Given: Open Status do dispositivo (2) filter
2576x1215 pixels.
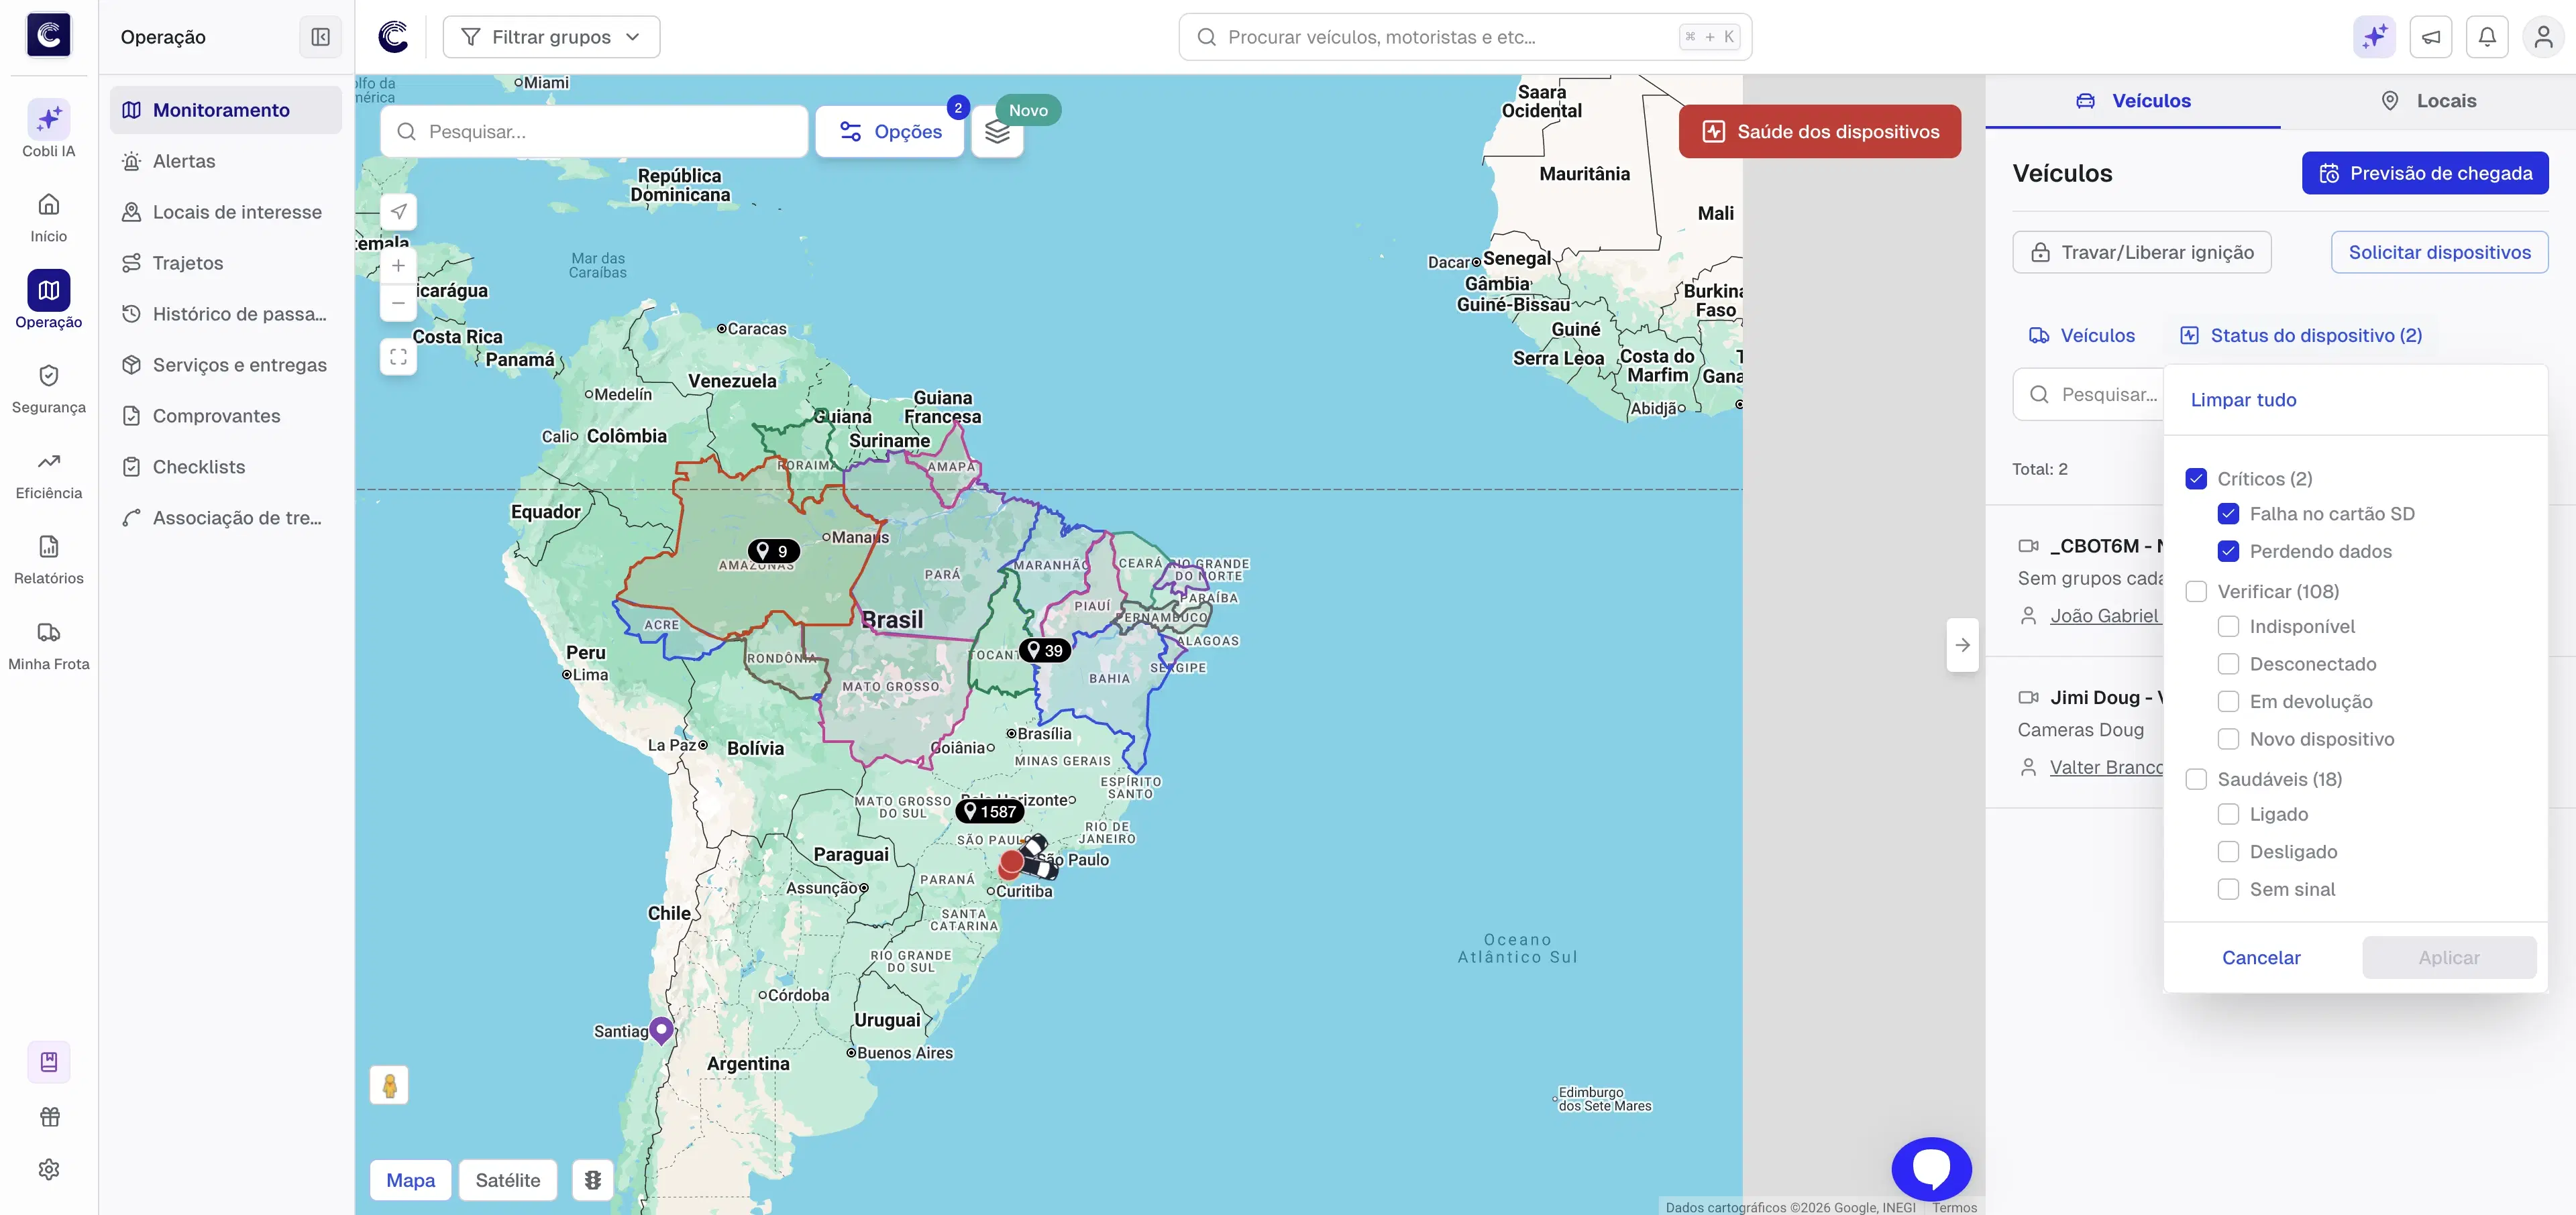Looking at the screenshot, I should click(2301, 336).
